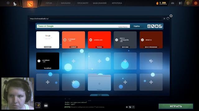
Task: Click the Смена поиска link
Action: (123, 27)
